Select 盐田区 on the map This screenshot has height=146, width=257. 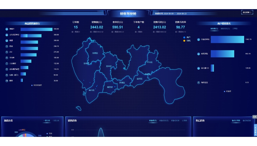click(x=140, y=79)
